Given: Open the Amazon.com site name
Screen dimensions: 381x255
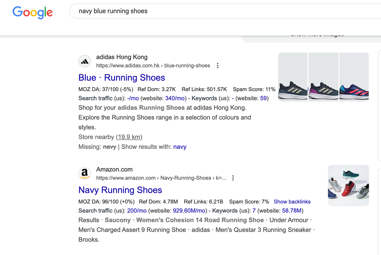Looking at the screenshot, I should tap(114, 170).
